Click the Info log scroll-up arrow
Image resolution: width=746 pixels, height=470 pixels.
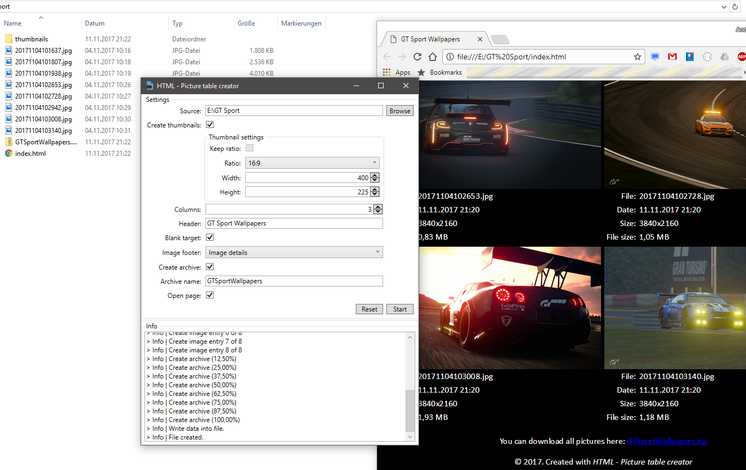point(410,337)
